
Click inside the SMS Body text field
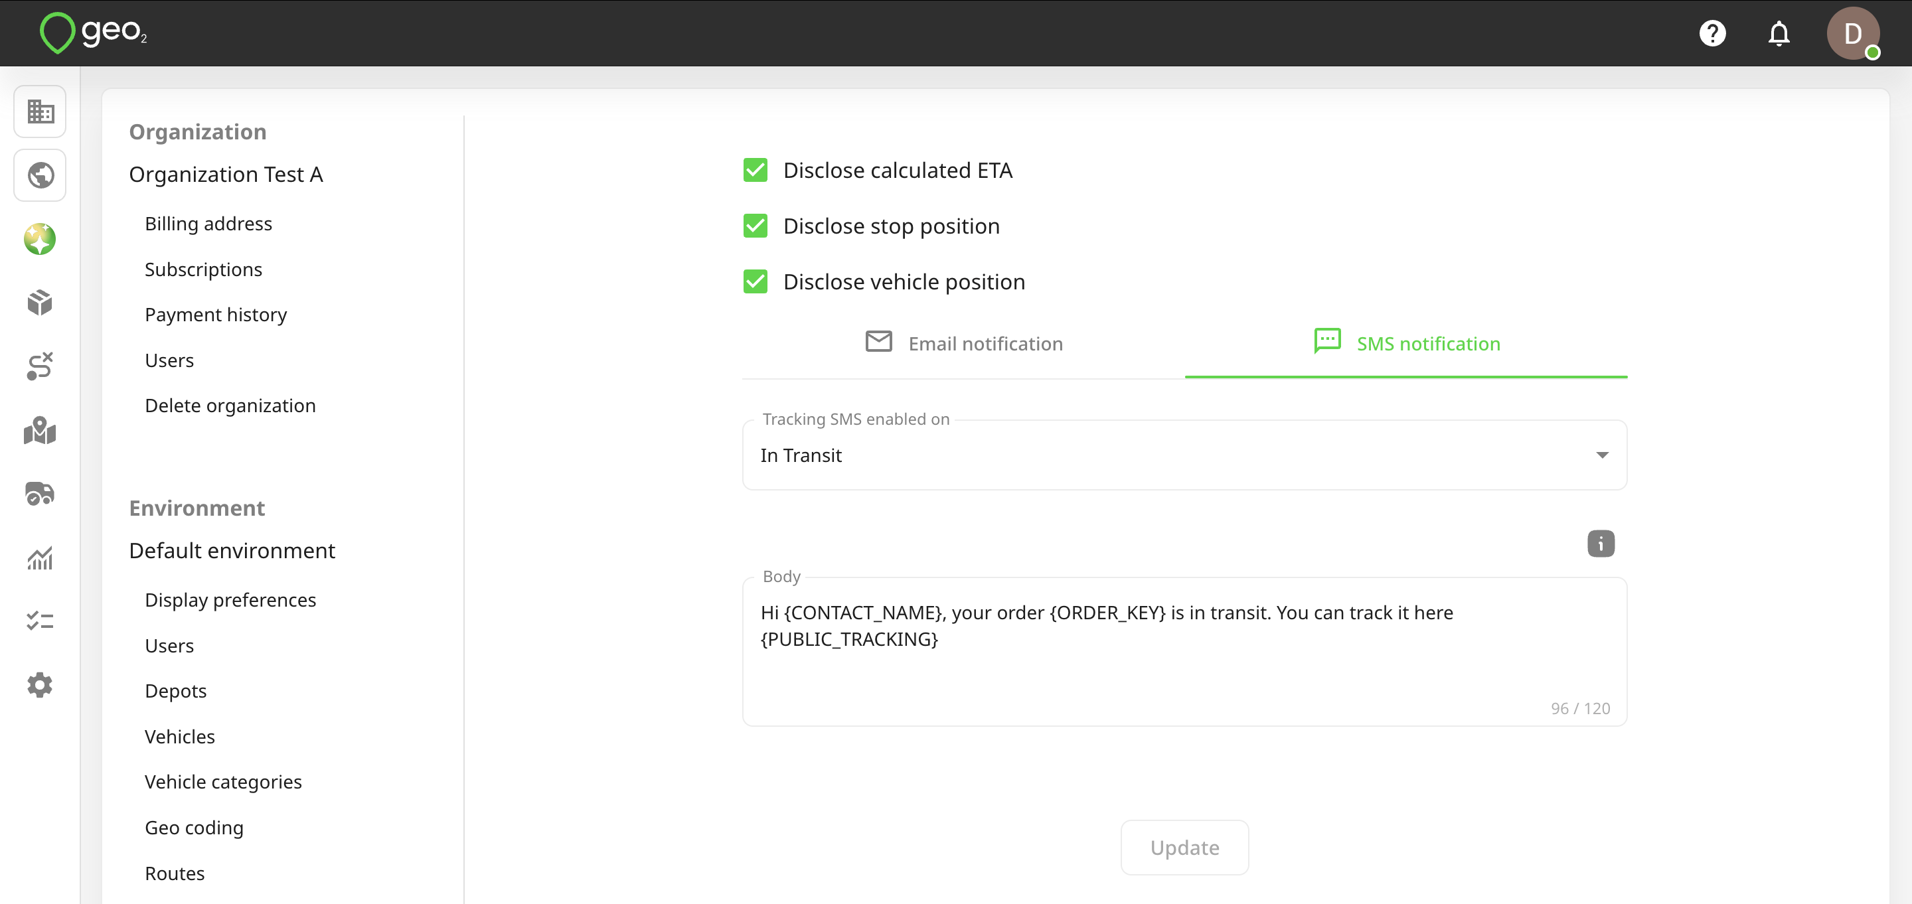(x=1184, y=651)
